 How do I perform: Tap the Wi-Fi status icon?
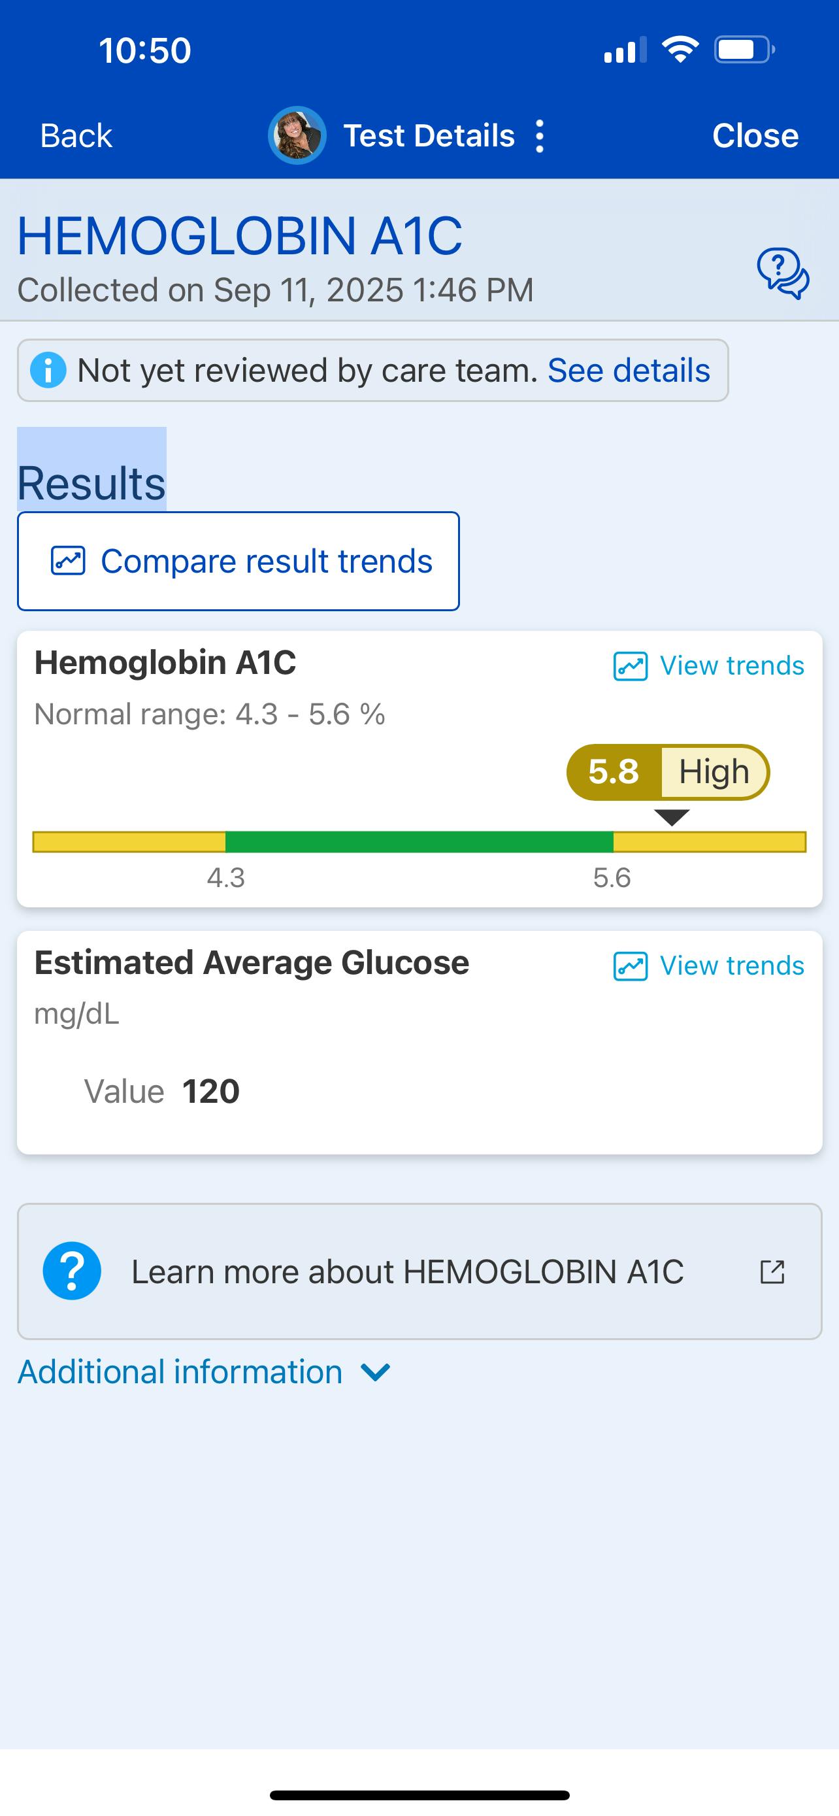tap(680, 50)
